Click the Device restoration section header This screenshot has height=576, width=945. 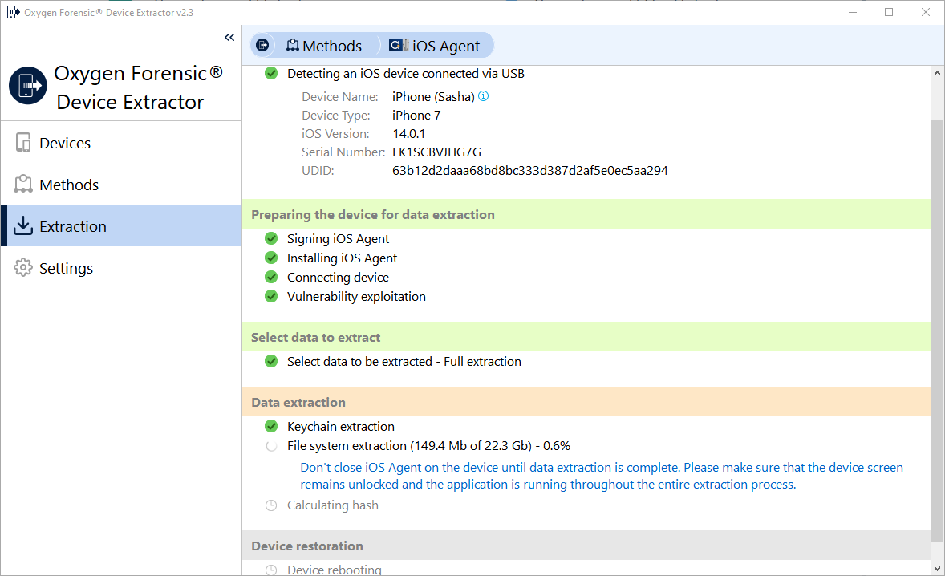click(586, 546)
